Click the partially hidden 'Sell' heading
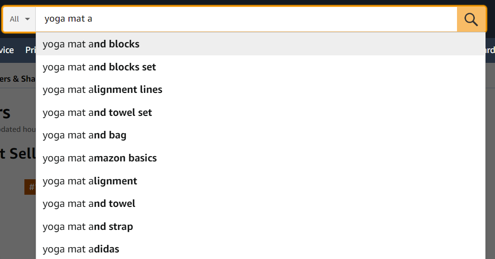The width and height of the screenshot is (495, 259). pyautogui.click(x=18, y=153)
